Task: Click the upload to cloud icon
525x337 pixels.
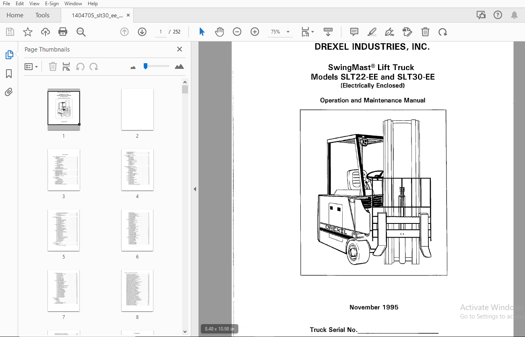Action: (x=45, y=32)
